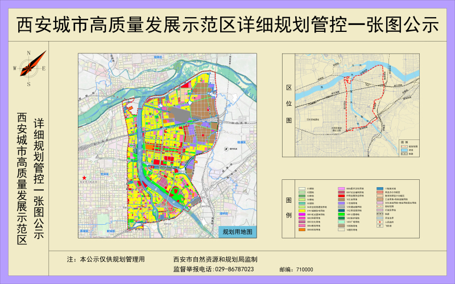This screenshot has height=284, width=455.
Task: Click the 区位图 location map thumbnail
Action: (357, 105)
